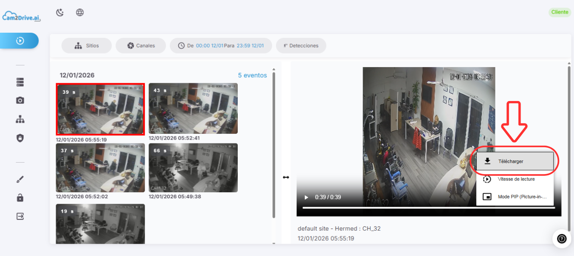This screenshot has height=256, width=574.
Task: Open the server storage icon in sidebar
Action: (20, 82)
